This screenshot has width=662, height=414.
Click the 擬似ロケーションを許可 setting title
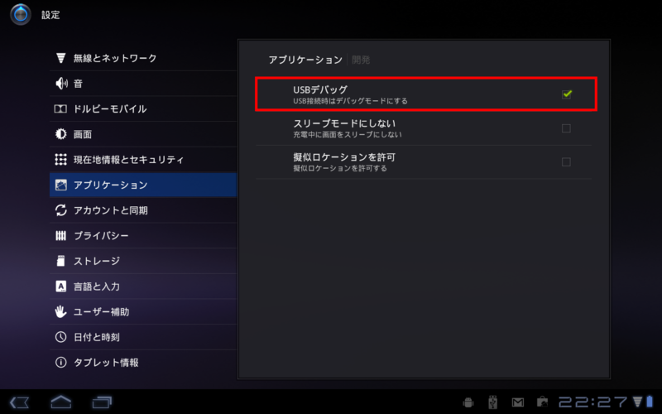(x=344, y=157)
